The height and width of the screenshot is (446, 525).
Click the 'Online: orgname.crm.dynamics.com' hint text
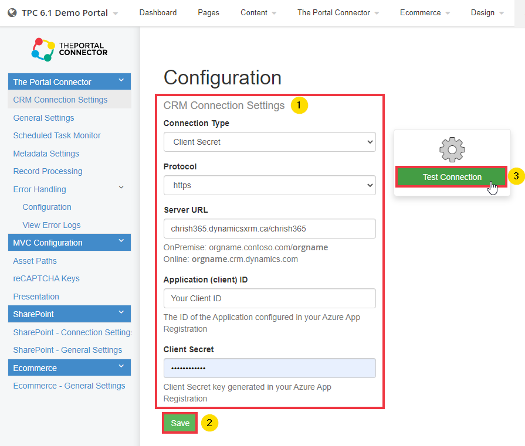coord(231,259)
